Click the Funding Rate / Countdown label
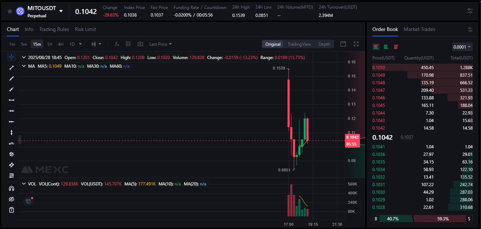This screenshot has width=481, height=229. (x=200, y=8)
